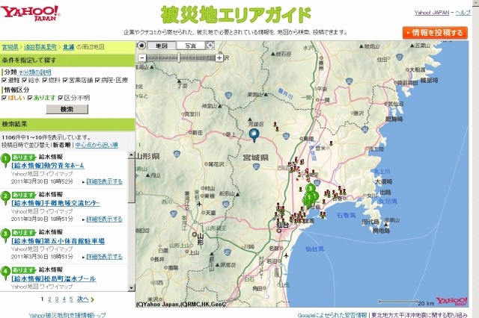479x318 pixels.
Task: Click the question mark icon of 分類の説明
Action: coord(20,72)
